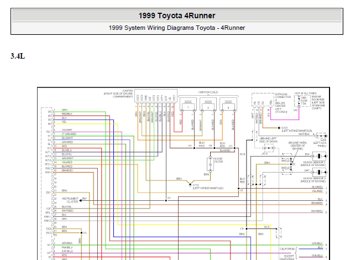345x260 pixels.
Task: Click the 'TE1' terminal label
Action: click(x=48, y=132)
